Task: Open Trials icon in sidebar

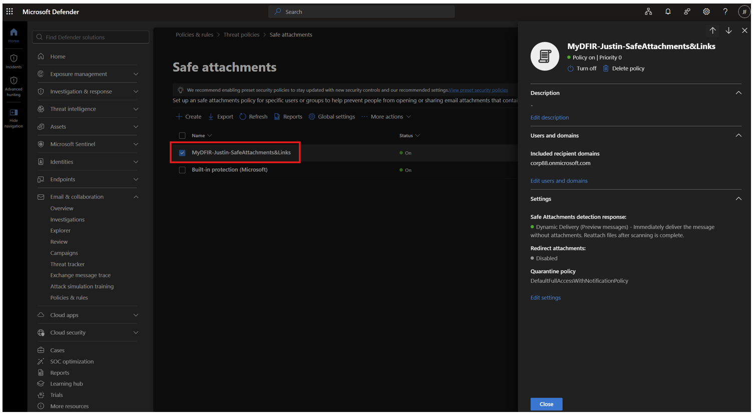Action: 41,395
